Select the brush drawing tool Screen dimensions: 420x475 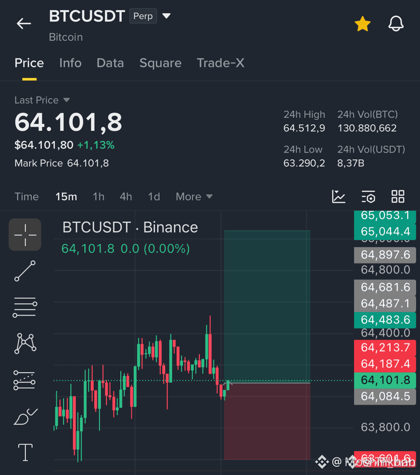(x=25, y=417)
